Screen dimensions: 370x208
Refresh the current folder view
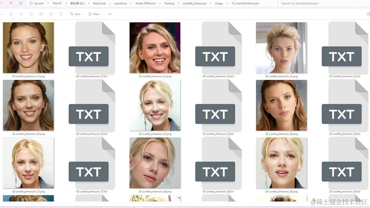pyautogui.click(x=21, y=3)
